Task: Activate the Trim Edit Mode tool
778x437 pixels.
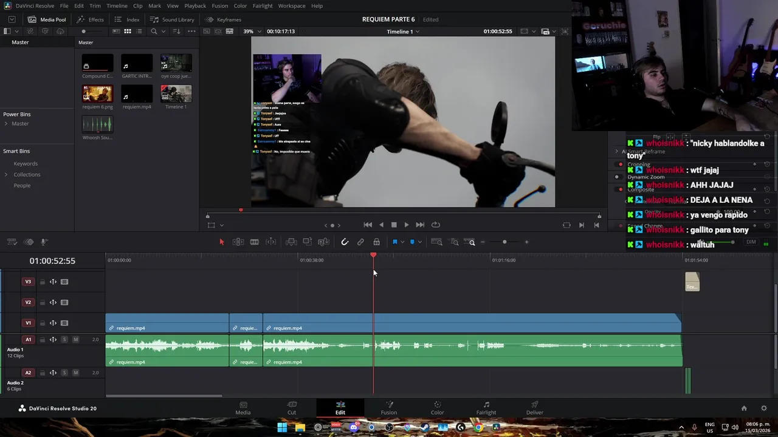Action: 238,242
